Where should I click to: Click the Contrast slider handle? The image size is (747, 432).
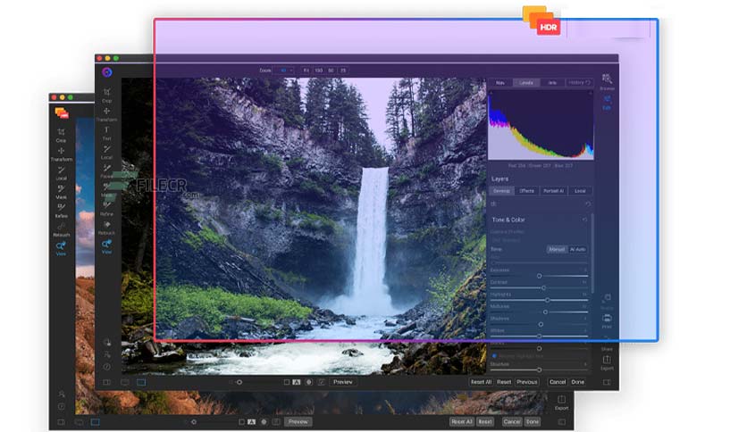click(x=543, y=287)
